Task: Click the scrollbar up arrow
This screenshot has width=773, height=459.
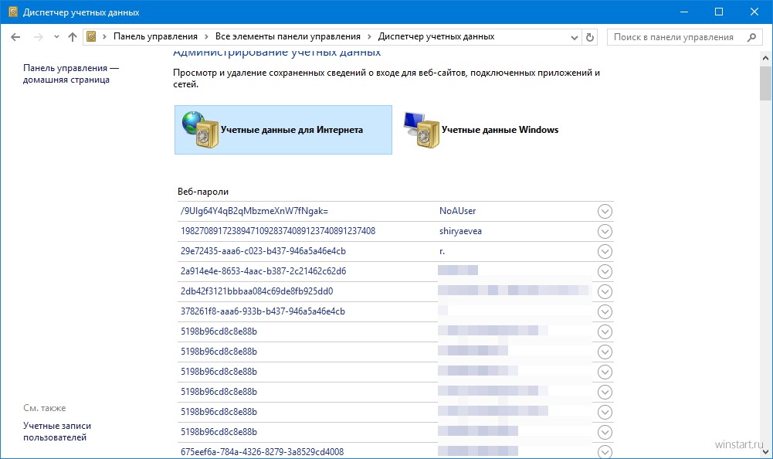Action: (765, 58)
